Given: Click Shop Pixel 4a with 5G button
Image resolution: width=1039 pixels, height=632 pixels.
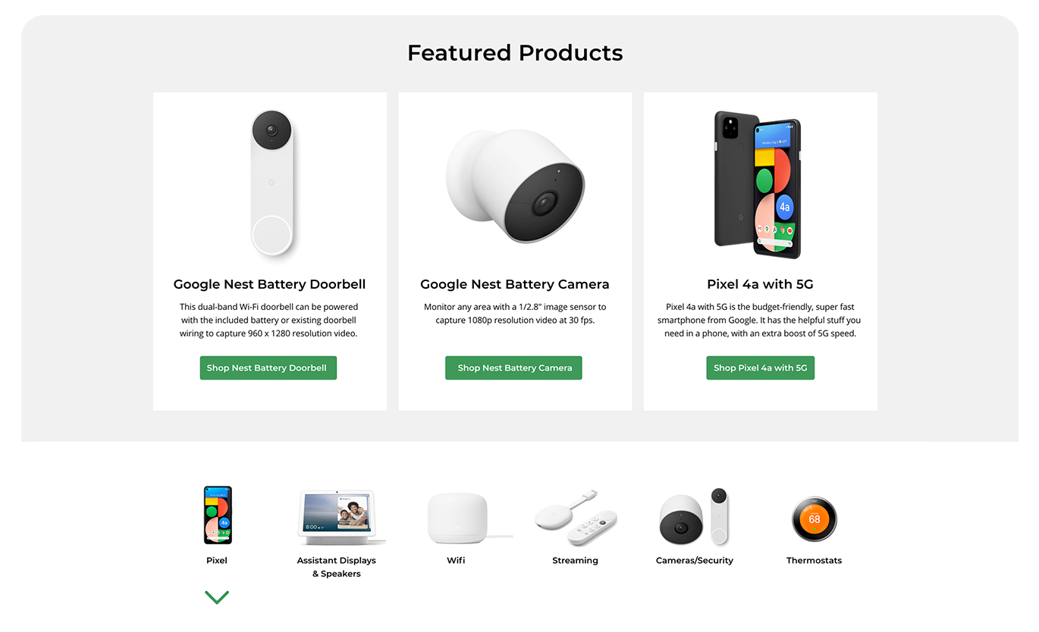Looking at the screenshot, I should click(x=760, y=368).
